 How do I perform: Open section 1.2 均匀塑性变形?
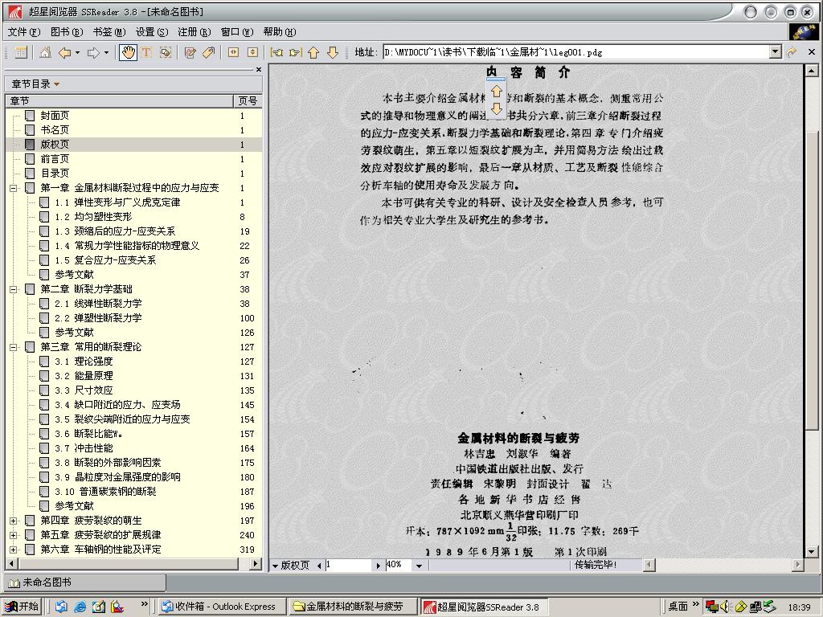[93, 217]
